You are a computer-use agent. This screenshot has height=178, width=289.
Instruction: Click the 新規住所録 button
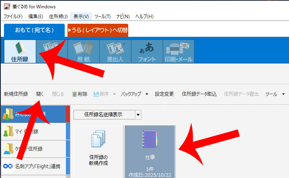pos(16,94)
